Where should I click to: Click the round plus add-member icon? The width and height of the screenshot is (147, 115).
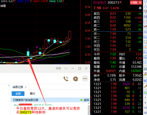76,79
